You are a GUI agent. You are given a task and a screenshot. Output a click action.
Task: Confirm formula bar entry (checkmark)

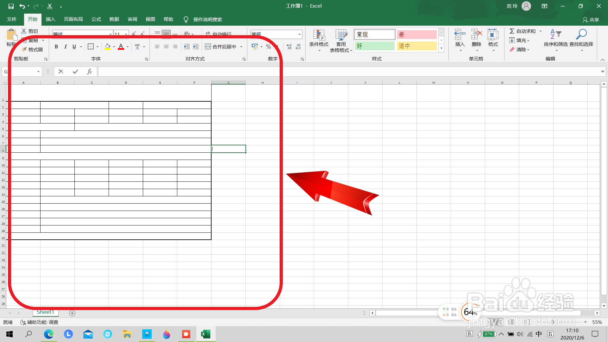[x=75, y=72]
